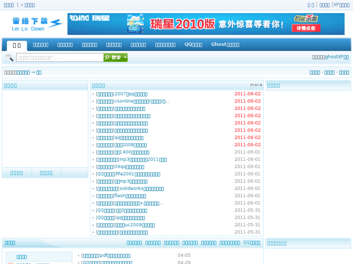
Task: Click the QQ category link in bottom section header
Action: click(x=252, y=243)
